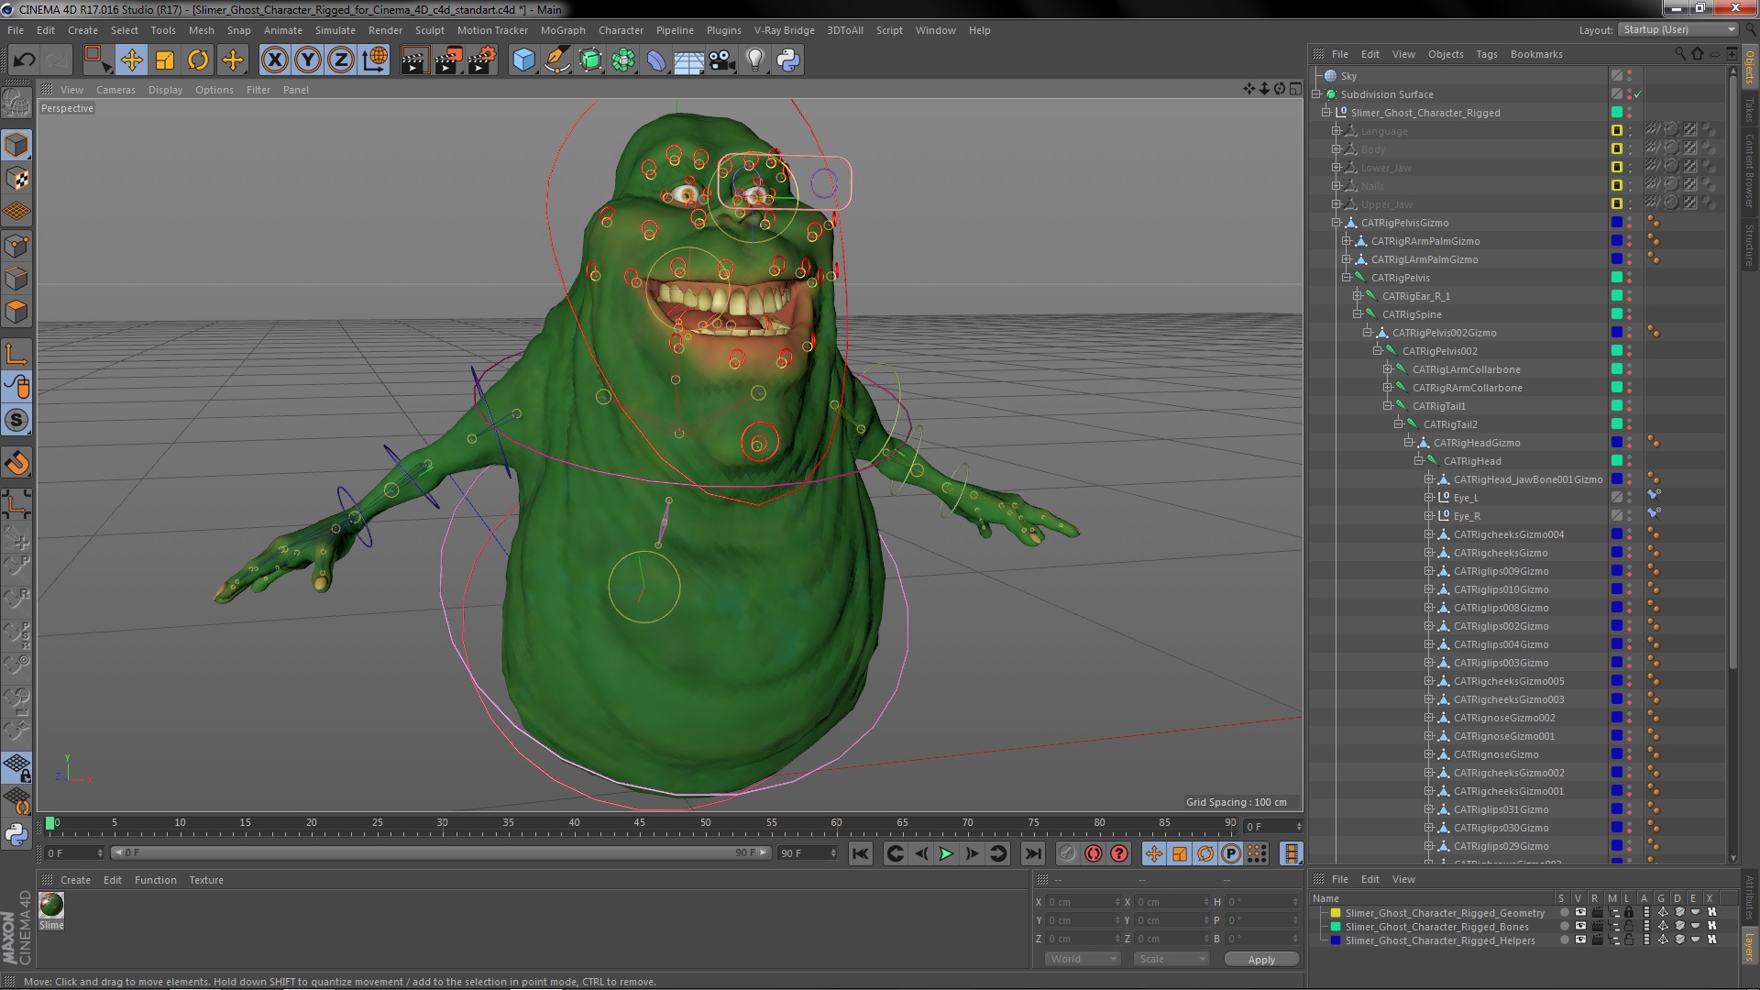The height and width of the screenshot is (990, 1760).
Task: Open the World coordinate dropdown
Action: (1083, 959)
